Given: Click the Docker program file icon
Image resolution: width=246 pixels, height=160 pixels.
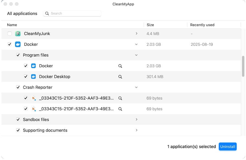Looking at the screenshot, I should (34, 66).
